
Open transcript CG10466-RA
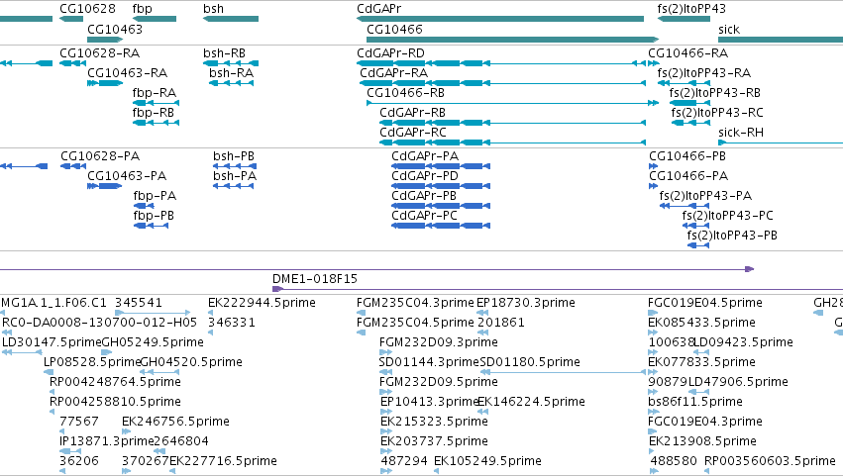coord(687,53)
